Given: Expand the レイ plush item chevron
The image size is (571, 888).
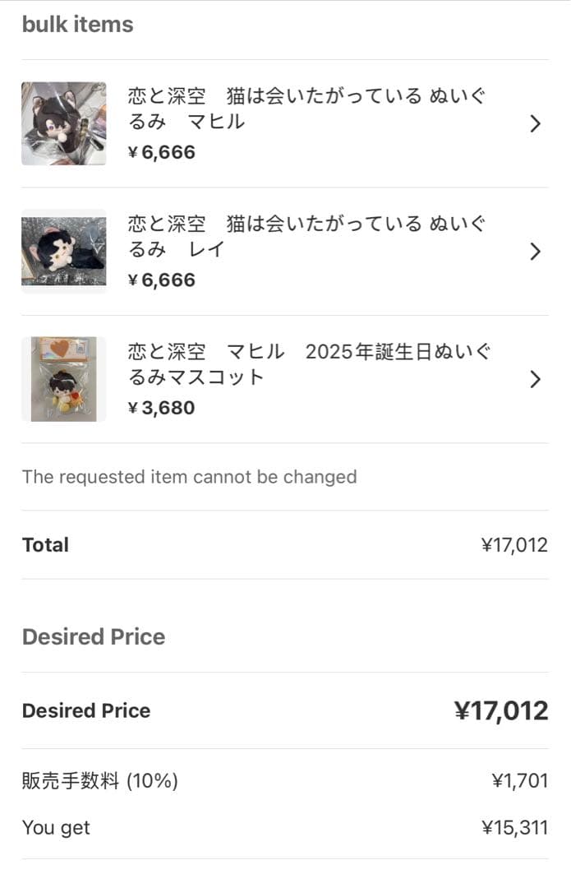Looking at the screenshot, I should (535, 252).
